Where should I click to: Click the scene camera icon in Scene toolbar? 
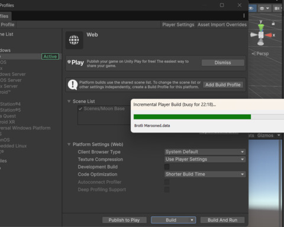277,8
